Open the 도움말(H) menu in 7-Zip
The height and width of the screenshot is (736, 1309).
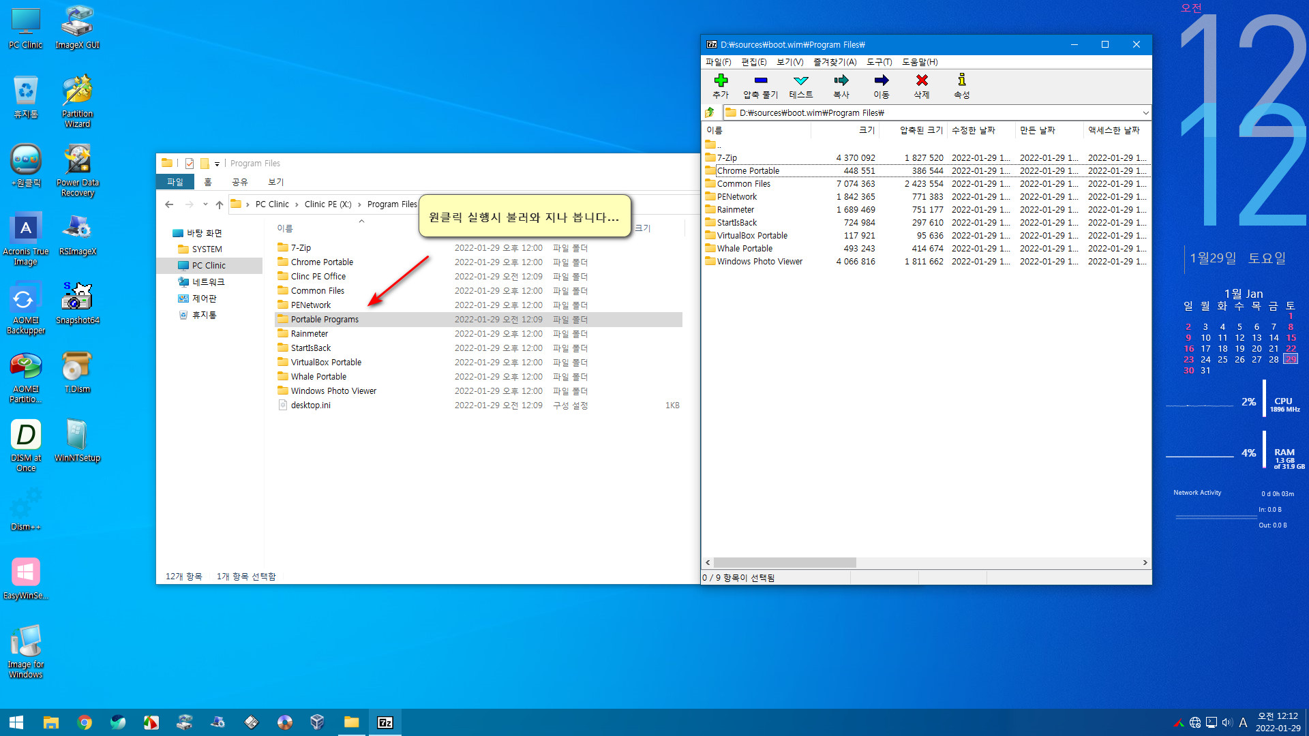tap(920, 62)
